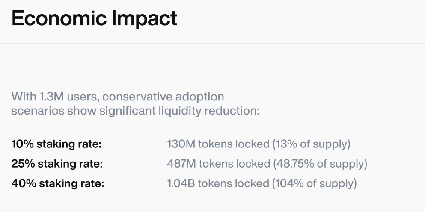Screen dimensions: 425x212
Task: Click the 13% of supply text
Action: pos(312,144)
